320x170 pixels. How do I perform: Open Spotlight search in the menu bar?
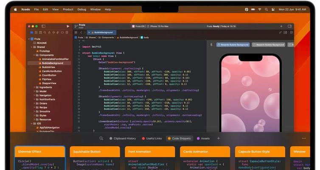pyautogui.click(x=267, y=9)
